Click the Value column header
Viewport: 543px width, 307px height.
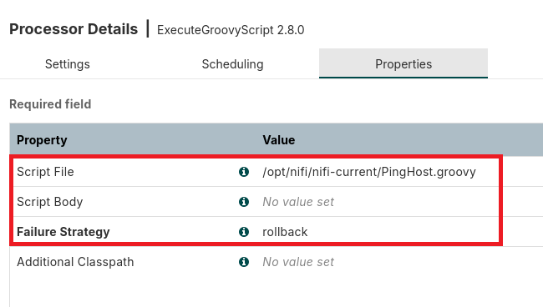(x=279, y=140)
